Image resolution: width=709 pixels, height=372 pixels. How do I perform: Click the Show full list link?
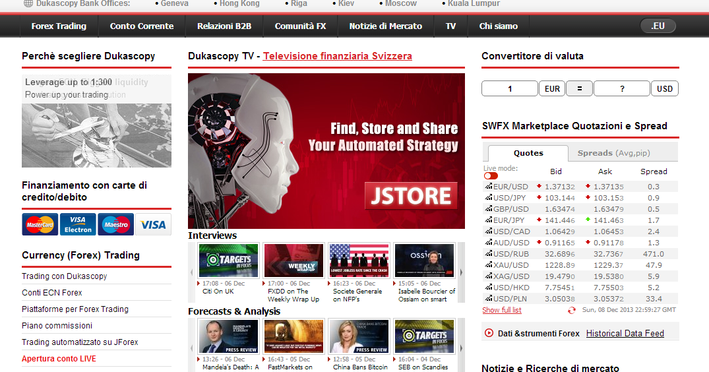(x=501, y=310)
